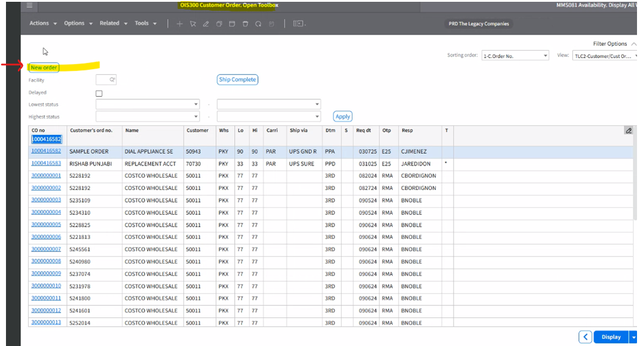Click the Ship Complete button

(238, 79)
